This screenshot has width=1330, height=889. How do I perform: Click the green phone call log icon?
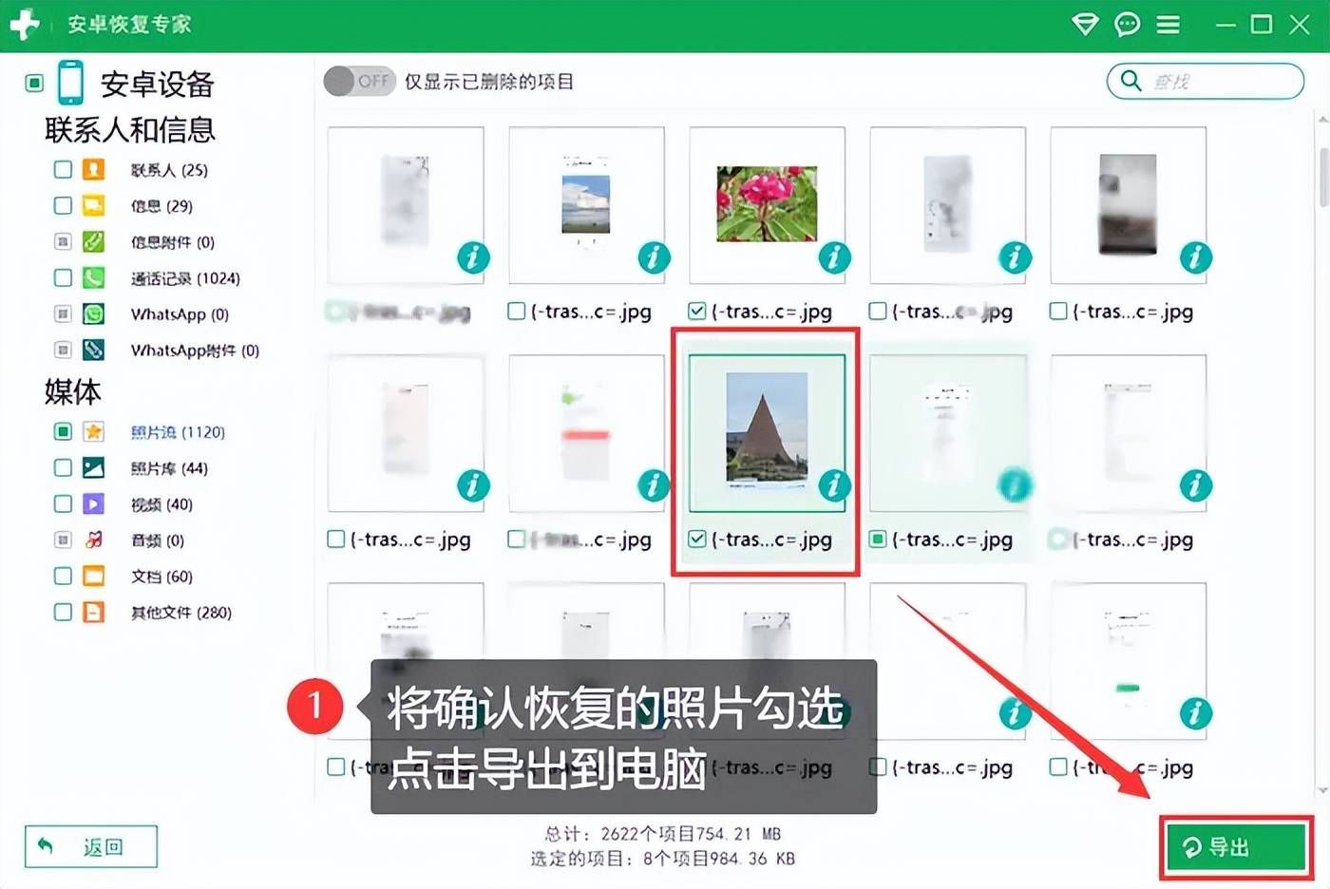click(x=93, y=278)
